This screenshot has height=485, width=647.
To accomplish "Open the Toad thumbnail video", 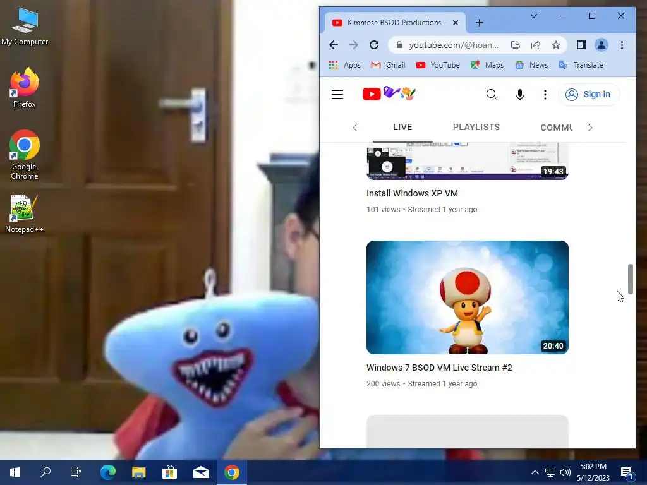I will [467, 297].
